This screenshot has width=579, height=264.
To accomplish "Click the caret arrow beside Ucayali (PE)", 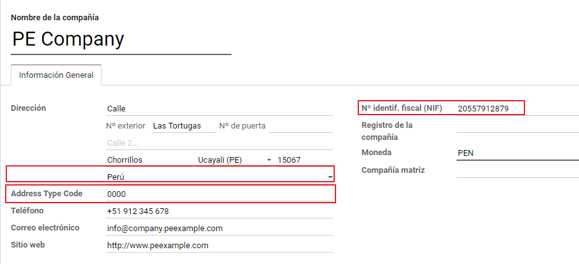I will tap(269, 160).
